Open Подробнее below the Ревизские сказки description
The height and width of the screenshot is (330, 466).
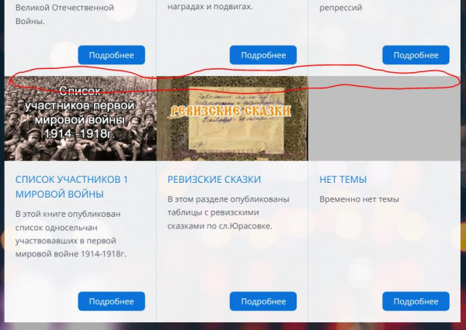click(x=263, y=301)
